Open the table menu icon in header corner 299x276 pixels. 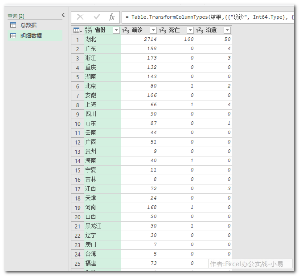(78, 30)
